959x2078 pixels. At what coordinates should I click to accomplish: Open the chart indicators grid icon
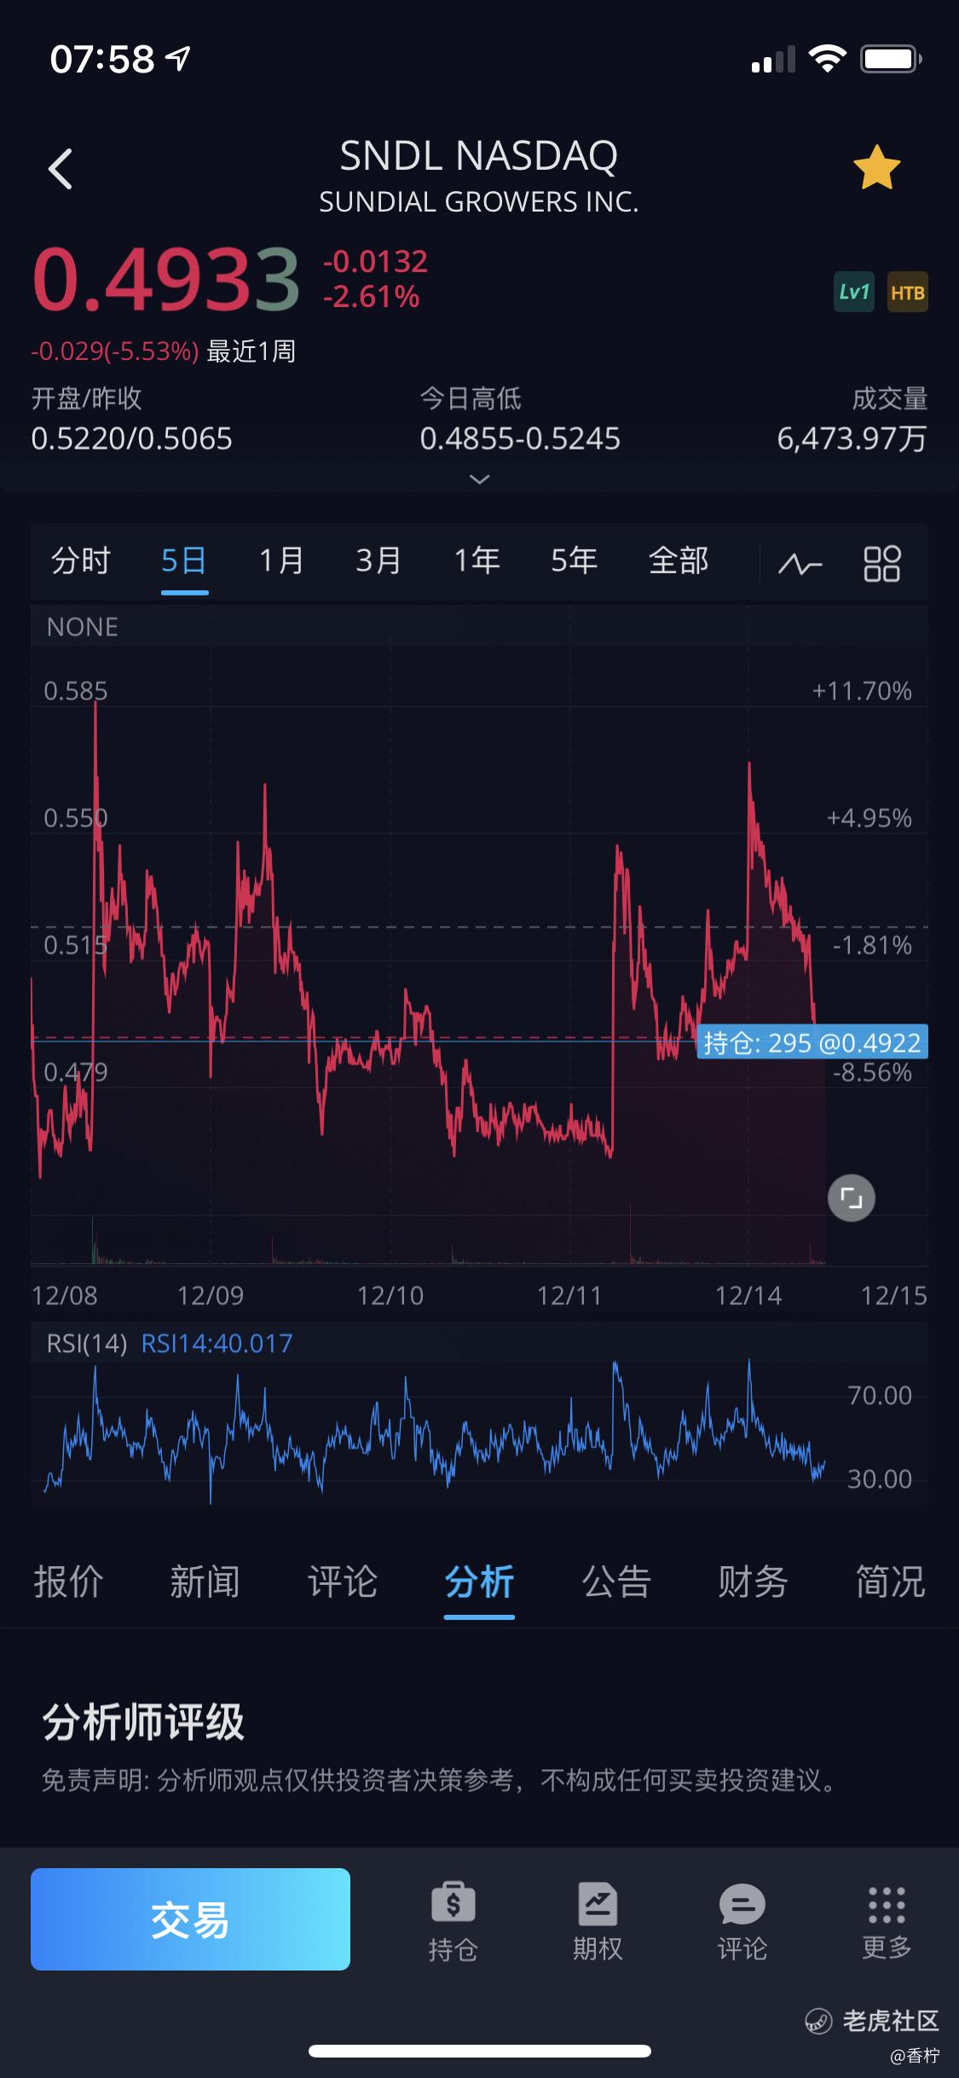tap(882, 563)
